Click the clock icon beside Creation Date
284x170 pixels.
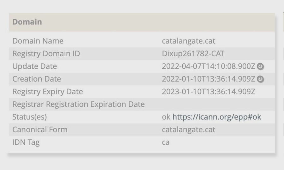pos(260,79)
